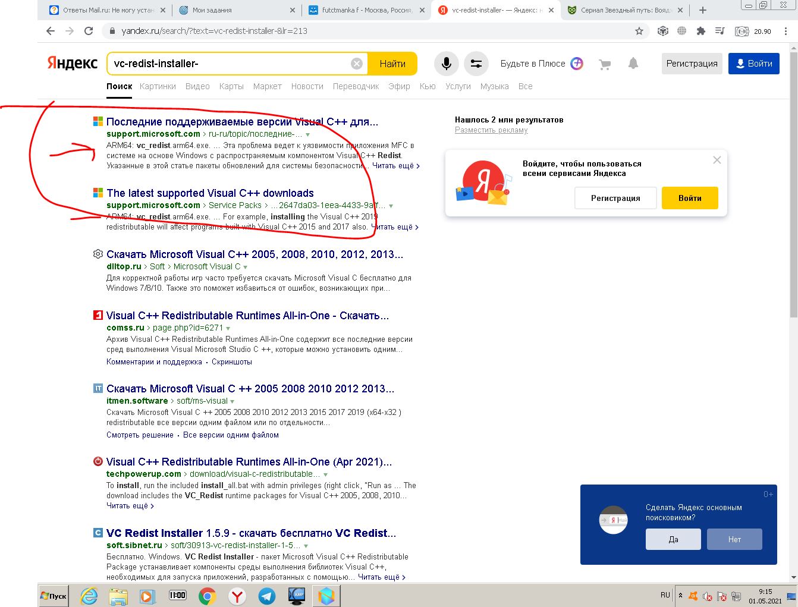Screen dimensions: 798x607
Task: Switch to the Картинки search tab
Action: (x=158, y=86)
